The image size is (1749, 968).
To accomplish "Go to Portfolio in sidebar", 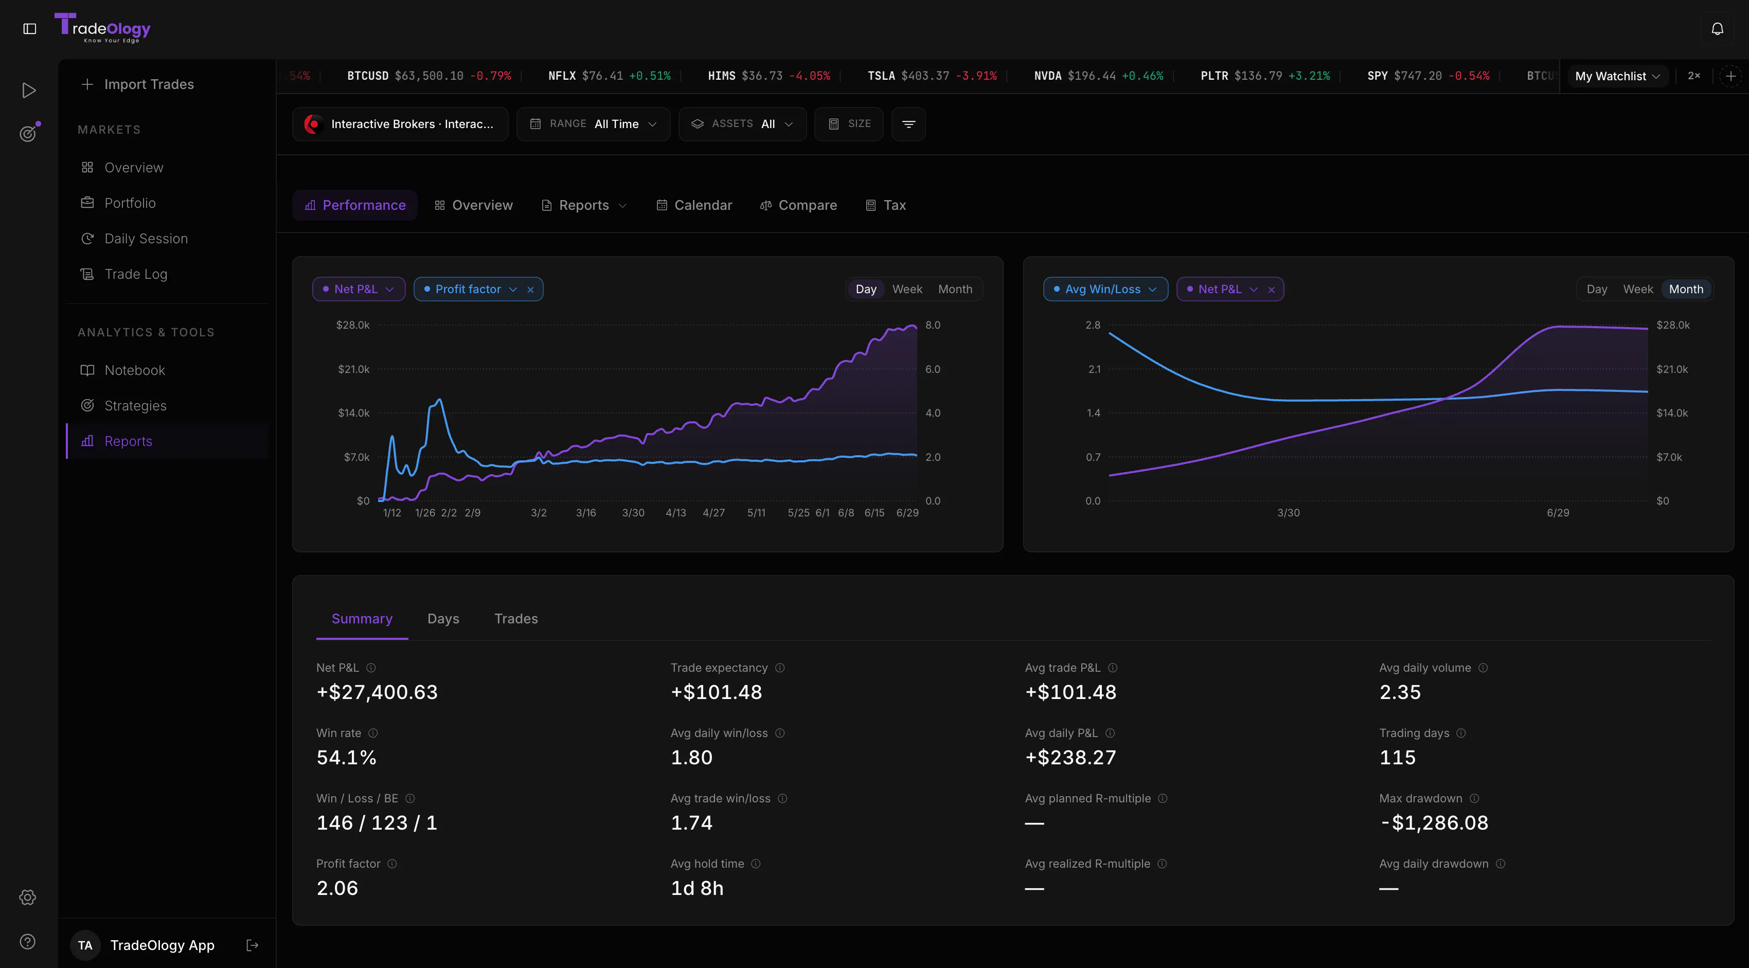I will 168,203.
